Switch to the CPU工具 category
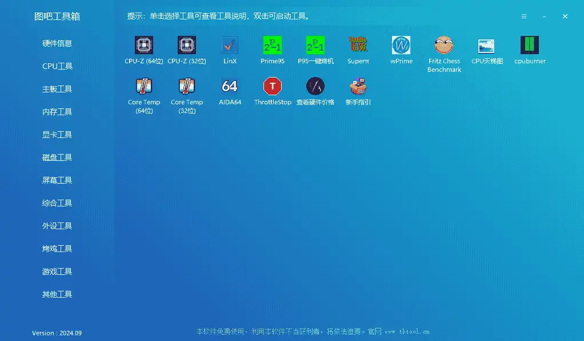Screen dimensions: 584x341 coord(57,66)
